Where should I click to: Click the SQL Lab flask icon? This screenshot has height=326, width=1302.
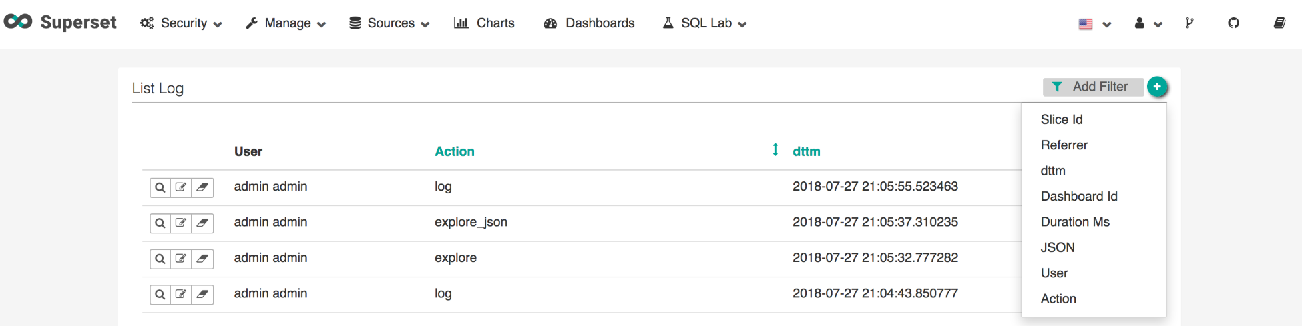[x=668, y=23]
